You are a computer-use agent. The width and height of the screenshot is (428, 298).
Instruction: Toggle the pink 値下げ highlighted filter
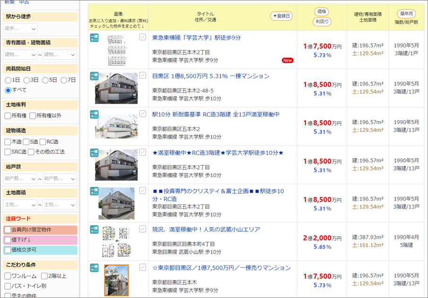8,240
